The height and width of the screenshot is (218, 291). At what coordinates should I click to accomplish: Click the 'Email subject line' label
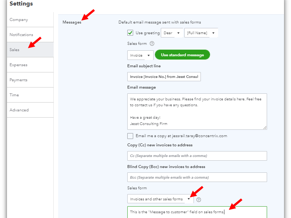[144, 66]
